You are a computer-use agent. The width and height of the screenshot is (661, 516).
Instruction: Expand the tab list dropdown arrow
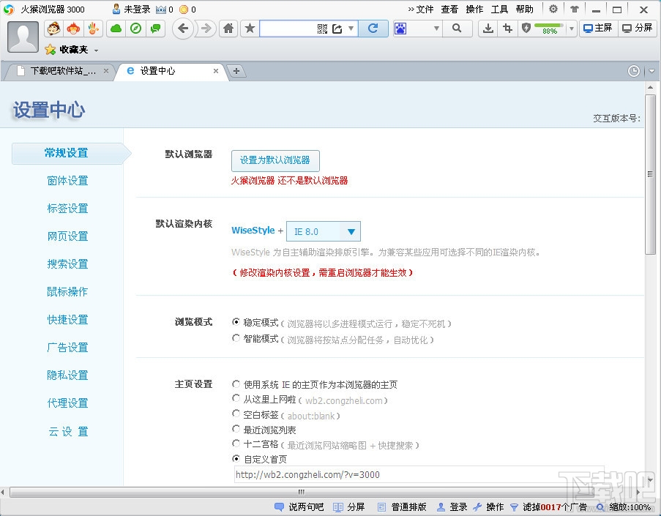pyautogui.click(x=652, y=71)
